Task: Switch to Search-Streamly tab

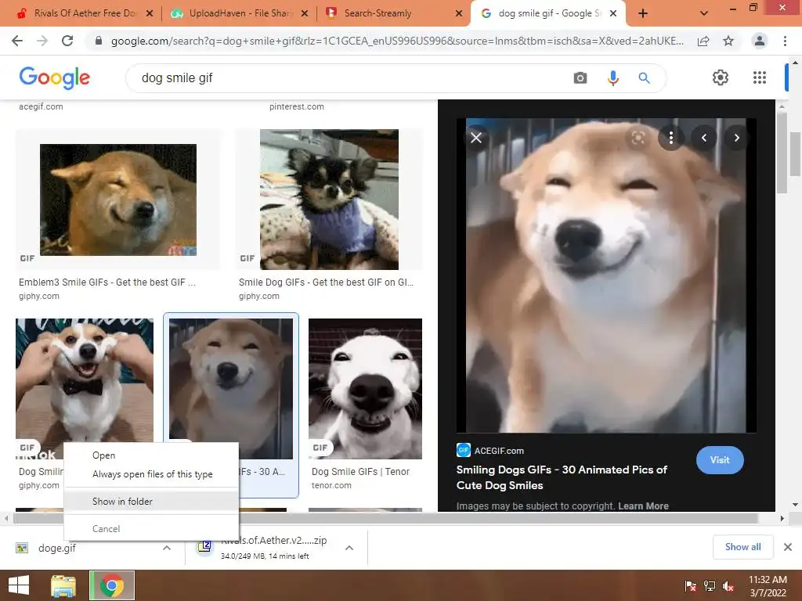Action: tap(390, 14)
